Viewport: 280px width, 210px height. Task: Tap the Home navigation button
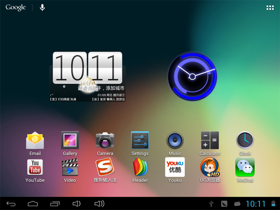click(33, 204)
